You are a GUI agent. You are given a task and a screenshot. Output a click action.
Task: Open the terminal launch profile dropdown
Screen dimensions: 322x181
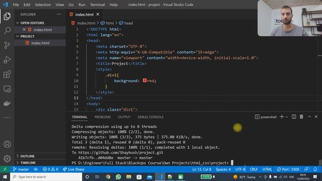click(x=287, y=117)
